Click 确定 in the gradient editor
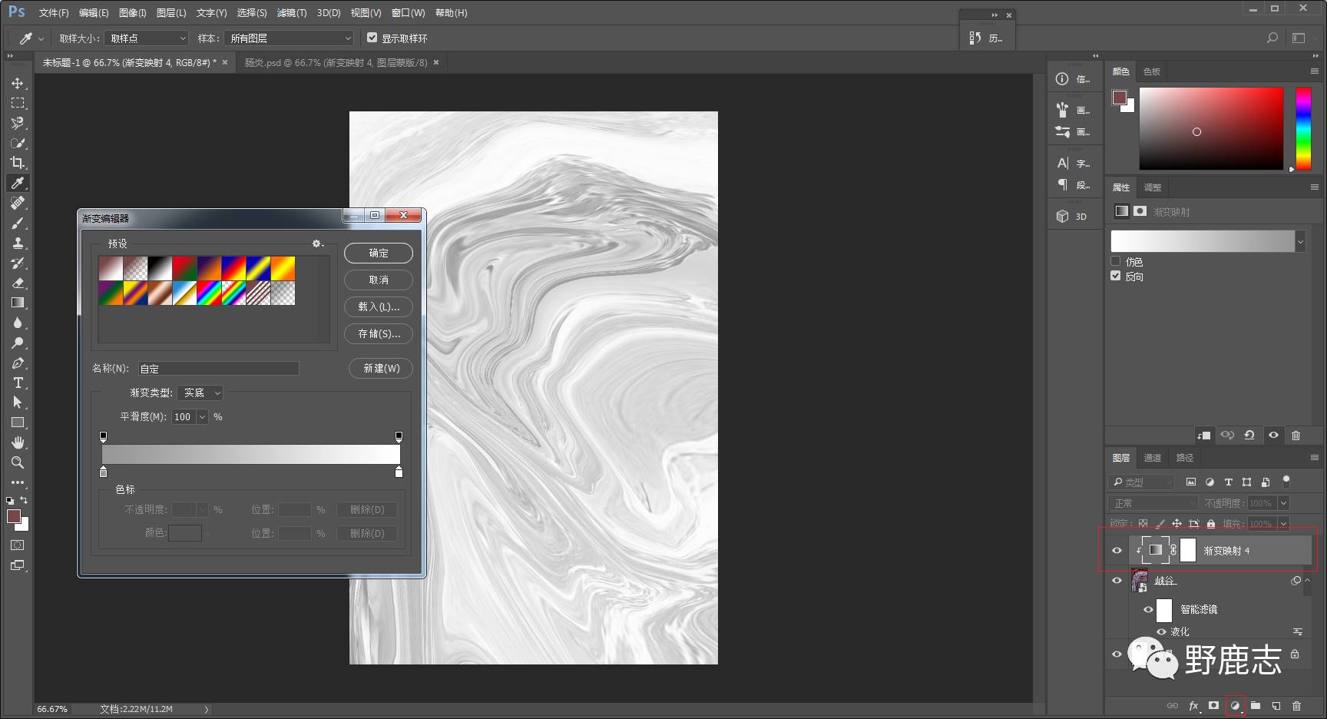Viewport: 1327px width, 719px height. (379, 253)
